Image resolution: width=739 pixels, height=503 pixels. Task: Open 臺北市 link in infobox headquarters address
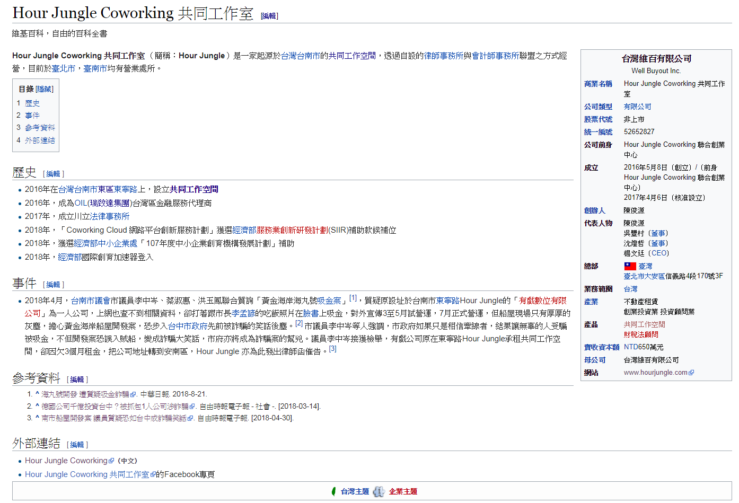pos(634,276)
